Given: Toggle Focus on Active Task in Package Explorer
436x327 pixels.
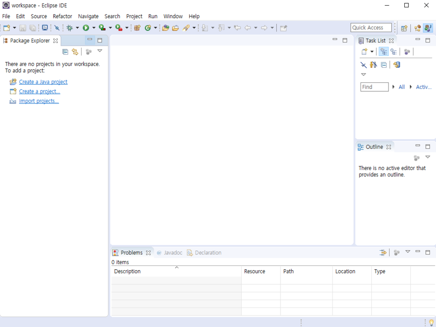Looking at the screenshot, I should click(89, 52).
